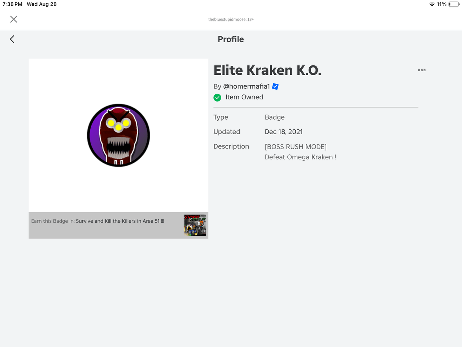This screenshot has width=462, height=347.
Task: Close the web view with X icon
Action: 14,19
